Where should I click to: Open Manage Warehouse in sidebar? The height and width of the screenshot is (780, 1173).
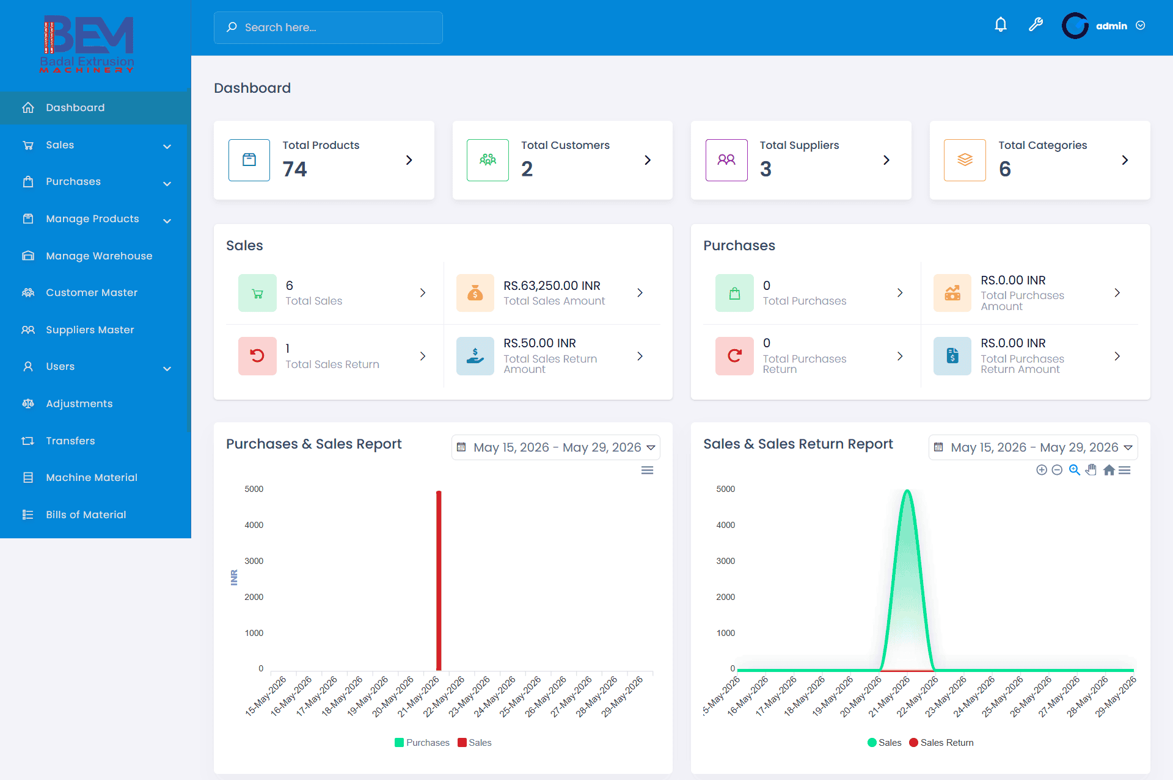[x=95, y=256]
